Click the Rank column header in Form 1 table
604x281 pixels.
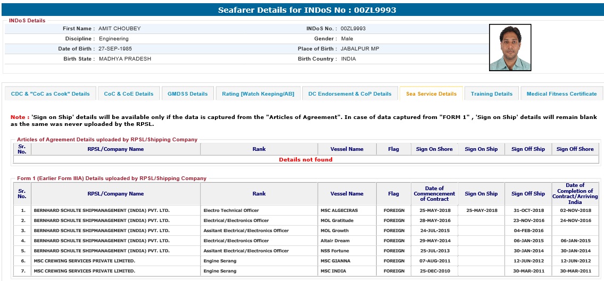[259, 194]
